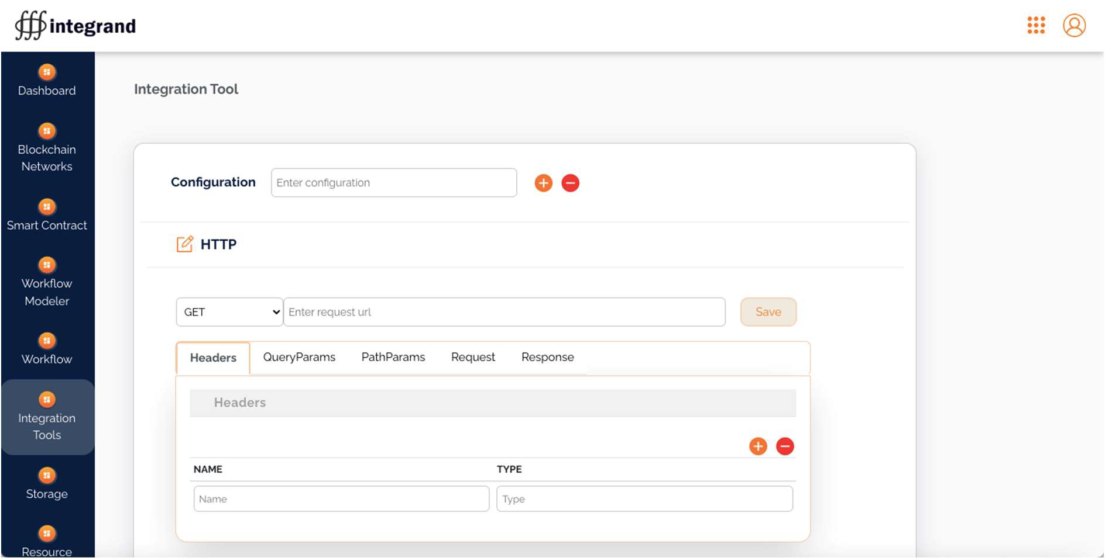Expand the GET method dropdown

229,312
